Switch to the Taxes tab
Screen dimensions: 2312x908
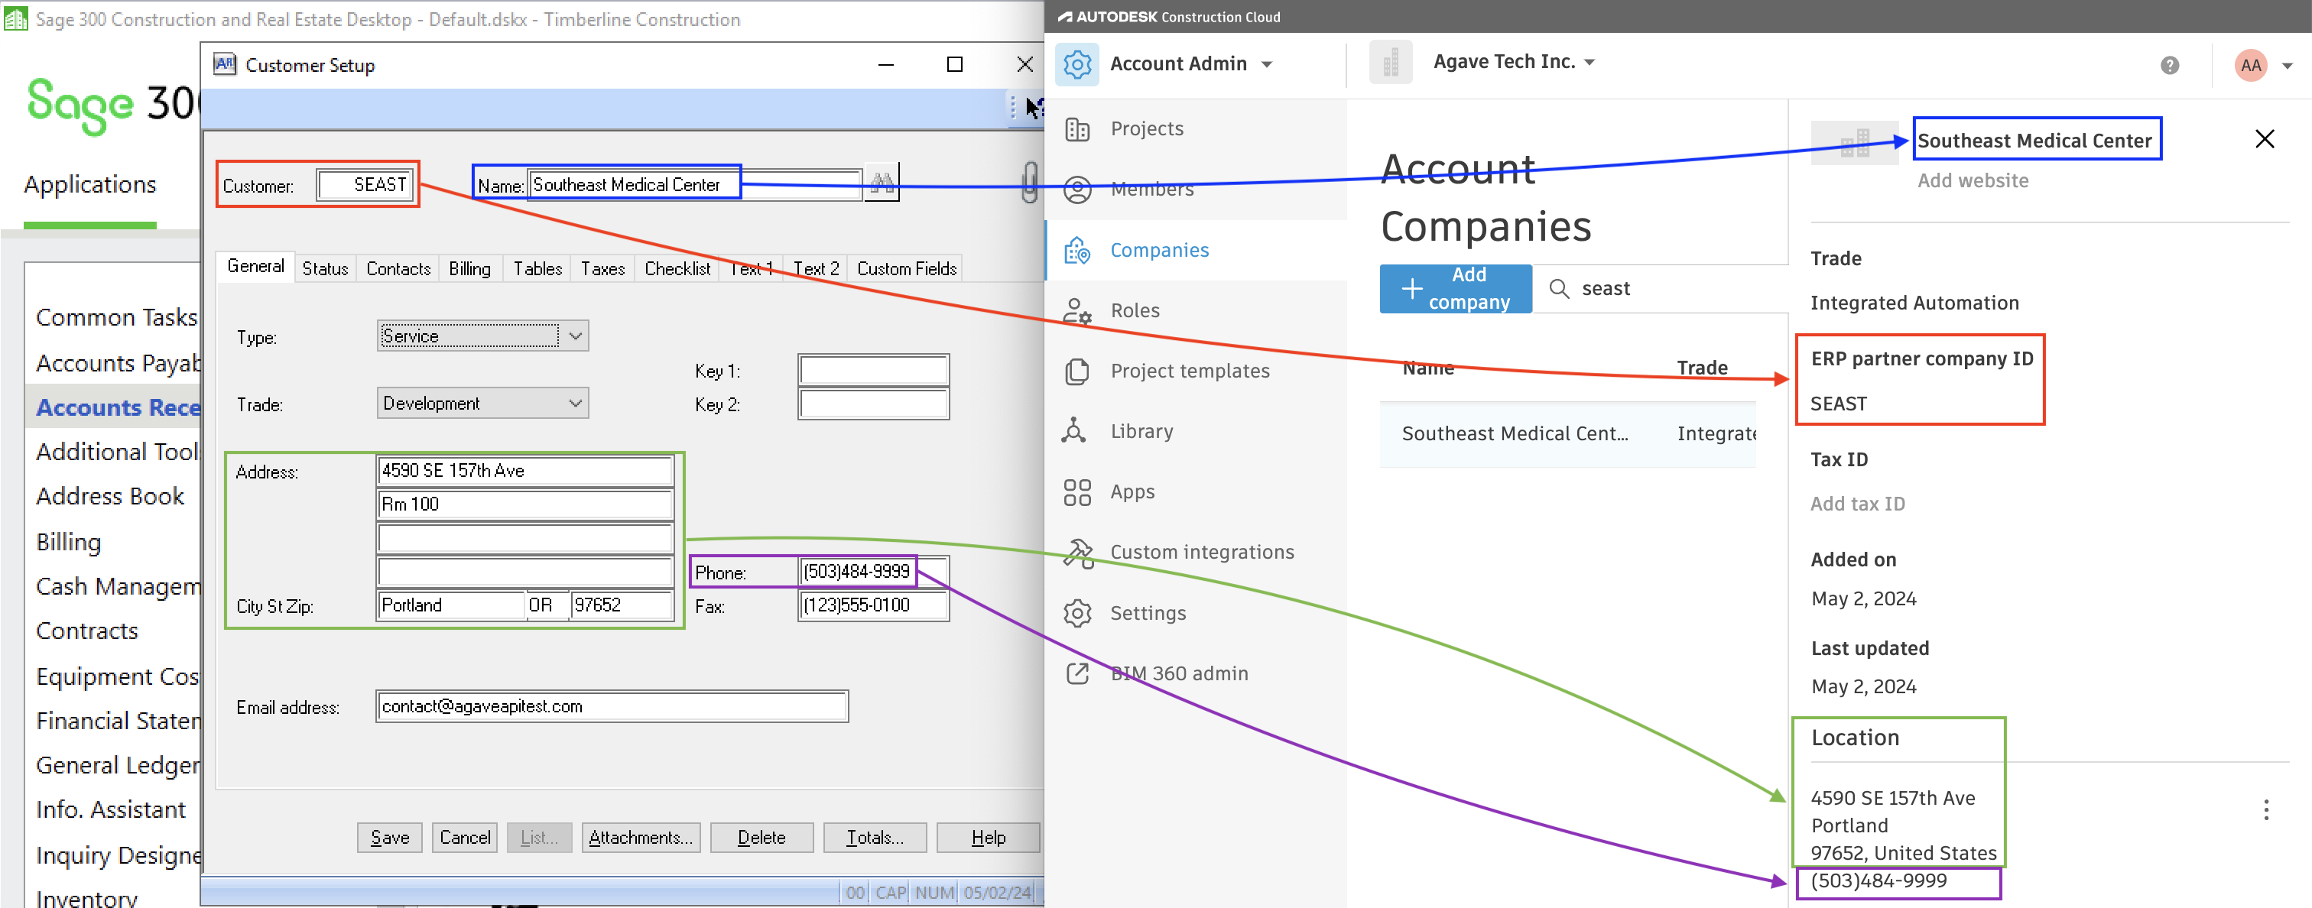(602, 268)
